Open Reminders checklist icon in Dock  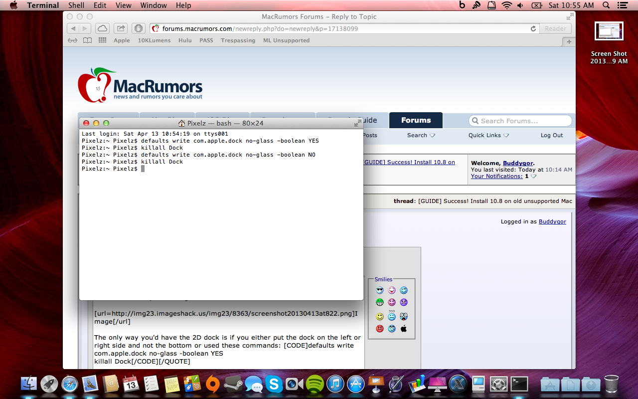(x=151, y=384)
